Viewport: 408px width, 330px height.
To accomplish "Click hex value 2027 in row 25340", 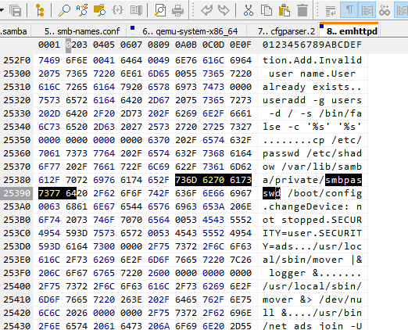I will point(131,127).
